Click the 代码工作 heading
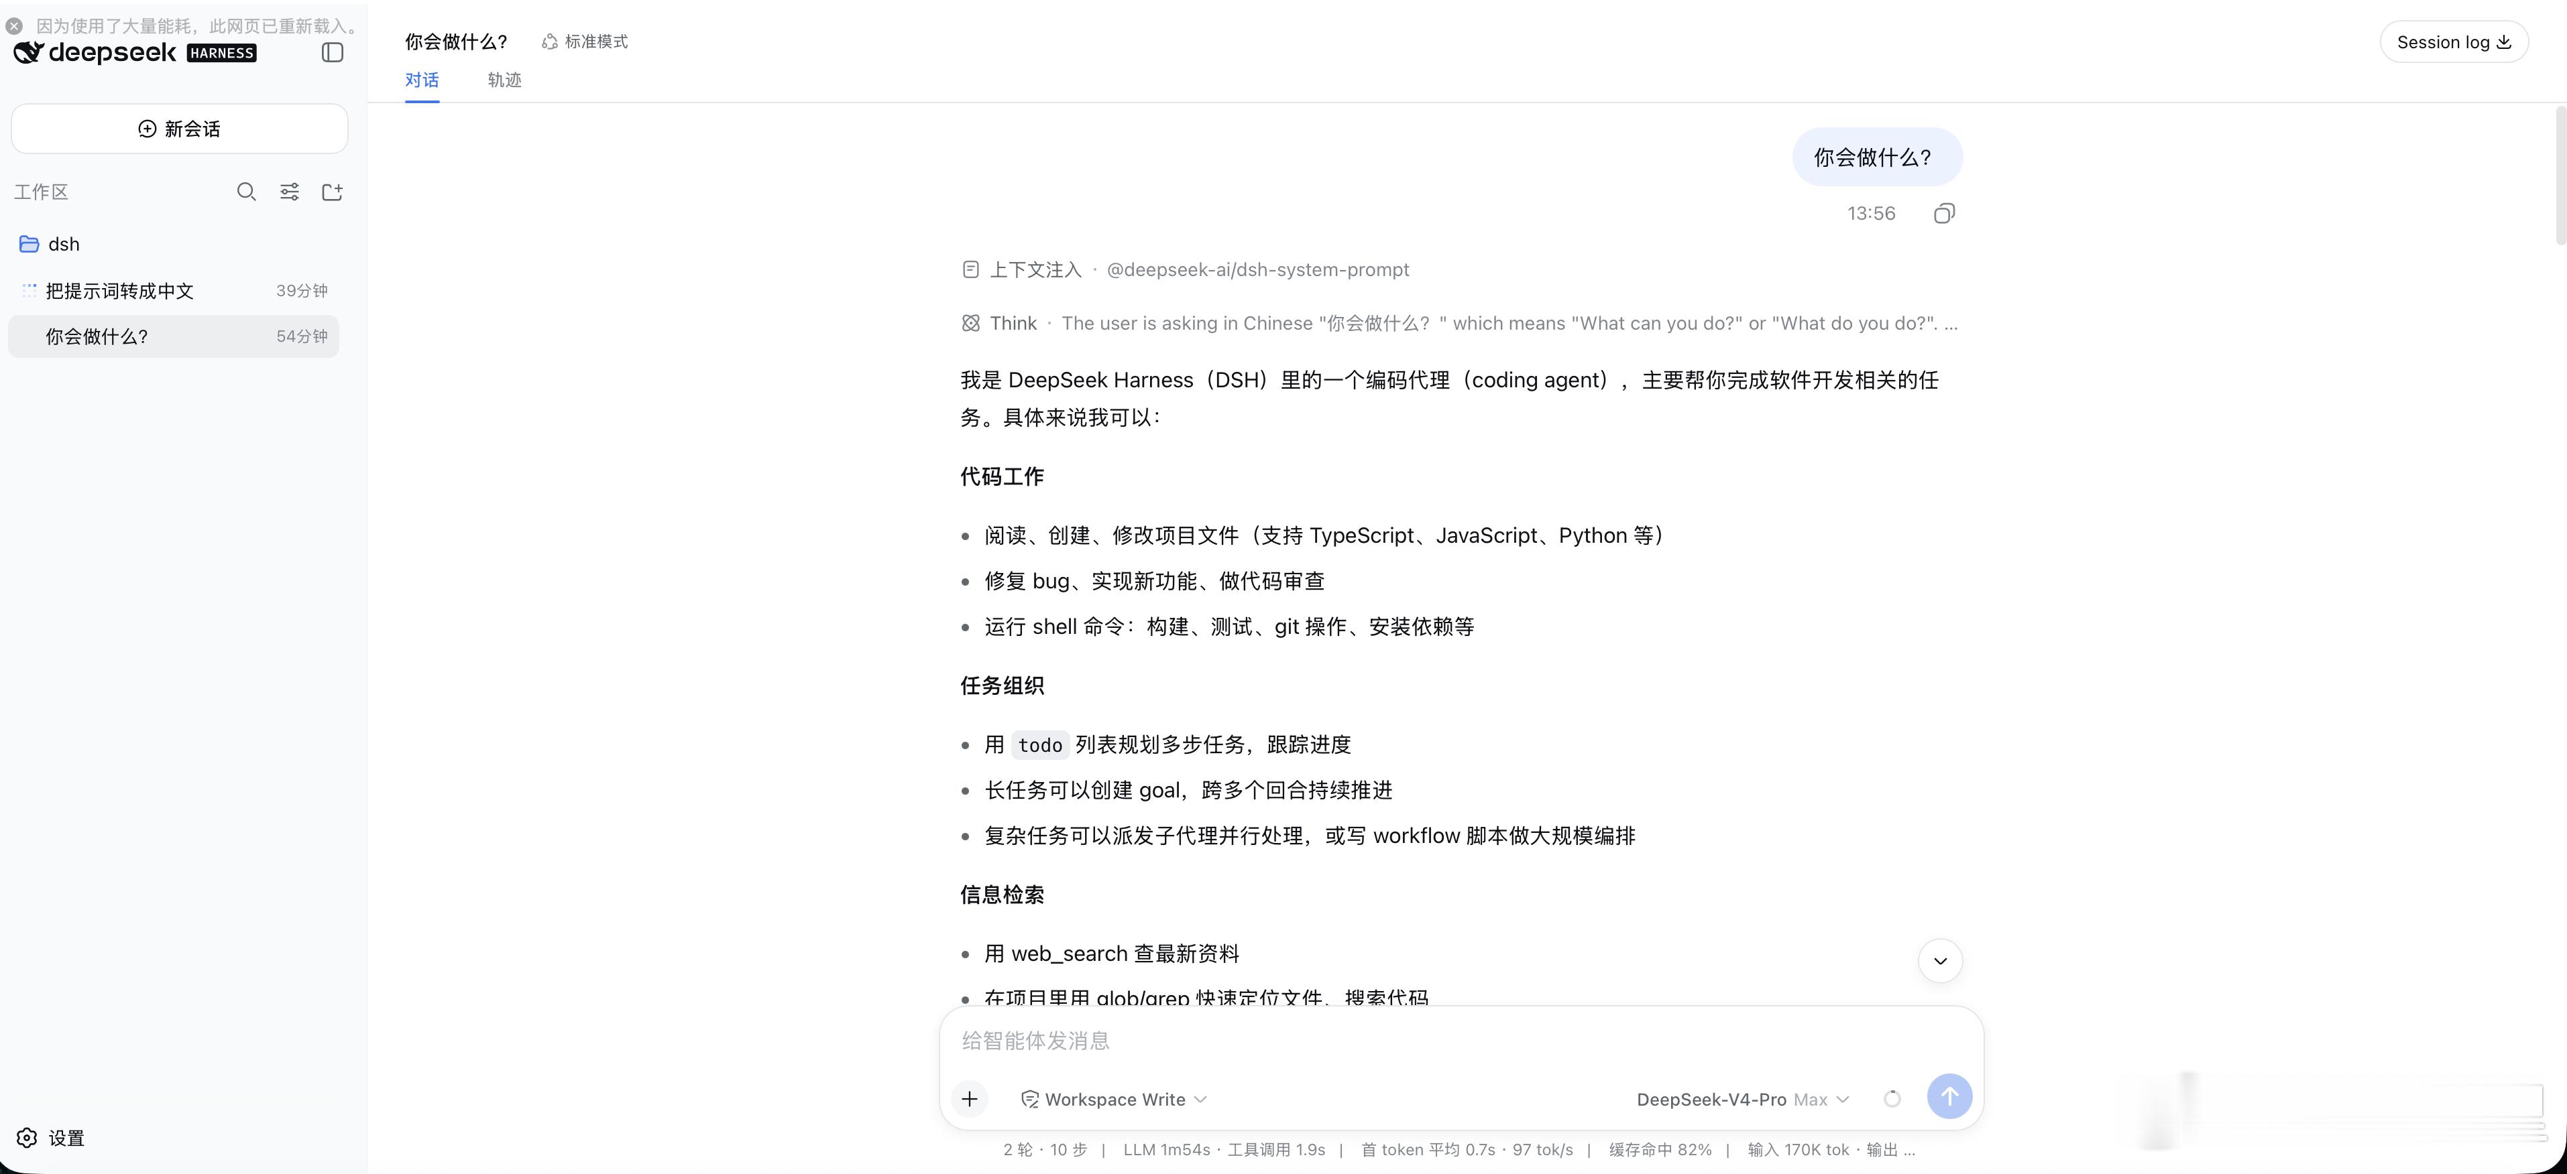This screenshot has height=1174, width=2567. click(x=1001, y=477)
